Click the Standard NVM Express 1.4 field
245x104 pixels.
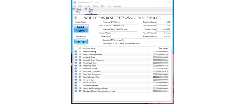[x=141, y=40]
